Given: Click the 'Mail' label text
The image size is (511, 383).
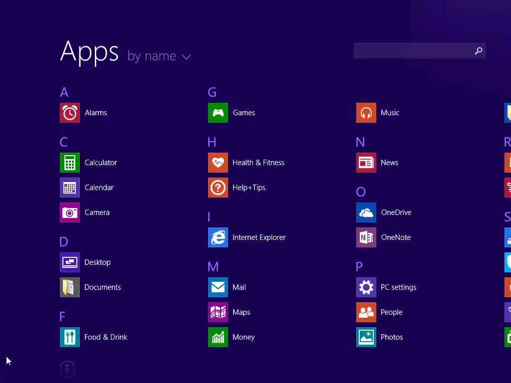Looking at the screenshot, I should [x=239, y=287].
